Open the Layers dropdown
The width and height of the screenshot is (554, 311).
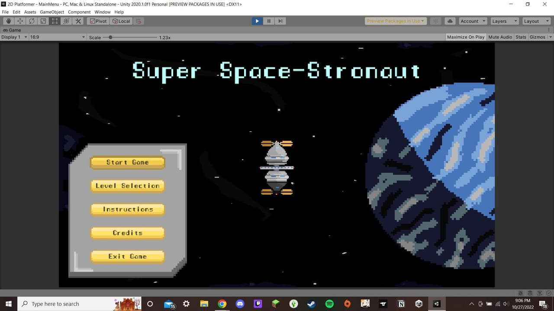click(504, 21)
